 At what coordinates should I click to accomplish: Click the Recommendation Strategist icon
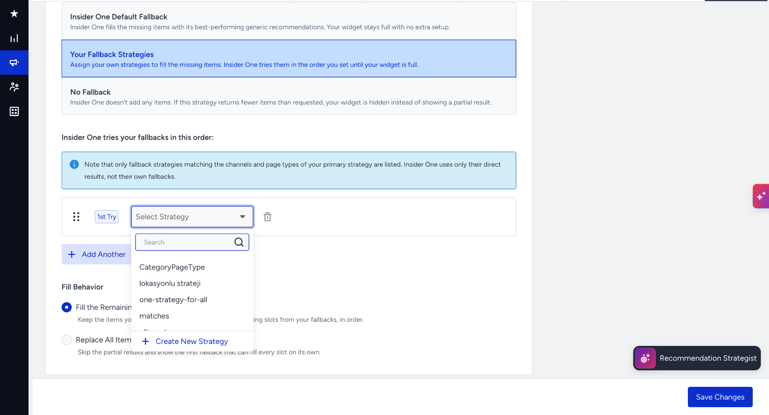coord(645,358)
